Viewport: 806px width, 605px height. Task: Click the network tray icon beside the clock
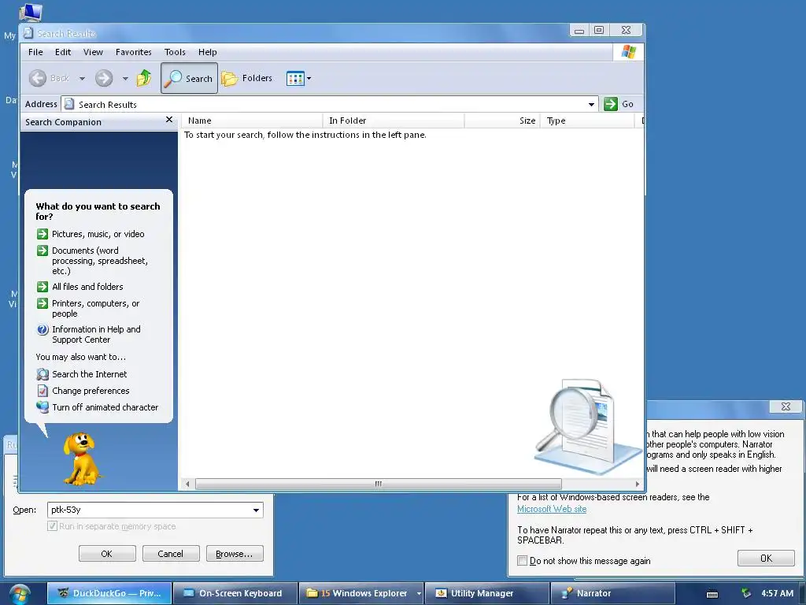click(746, 593)
